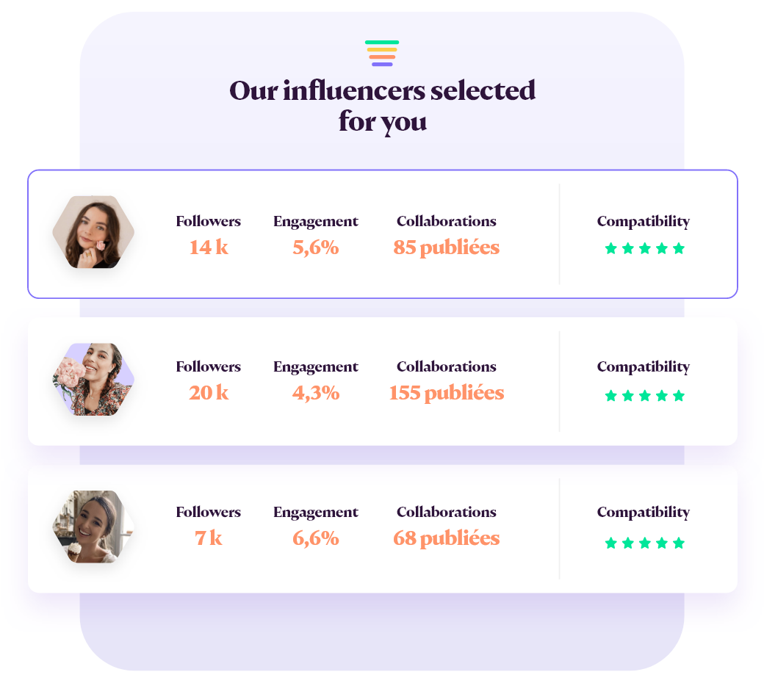Select the 20 k followers value
Viewport: 764px width, 683px height.
209,393
